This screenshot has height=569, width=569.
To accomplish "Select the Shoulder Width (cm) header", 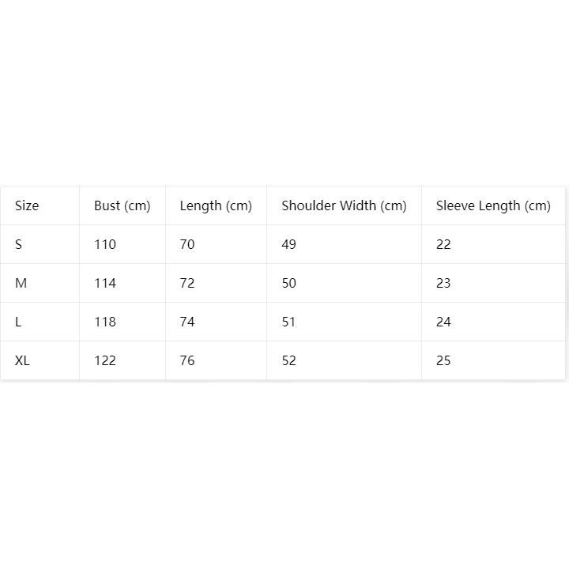I will pyautogui.click(x=344, y=205).
